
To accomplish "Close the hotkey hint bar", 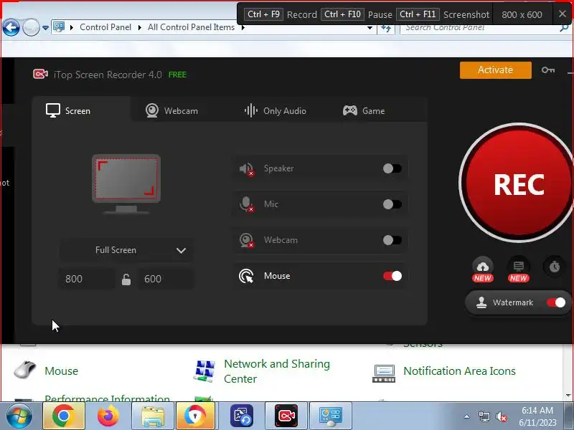I will [563, 14].
